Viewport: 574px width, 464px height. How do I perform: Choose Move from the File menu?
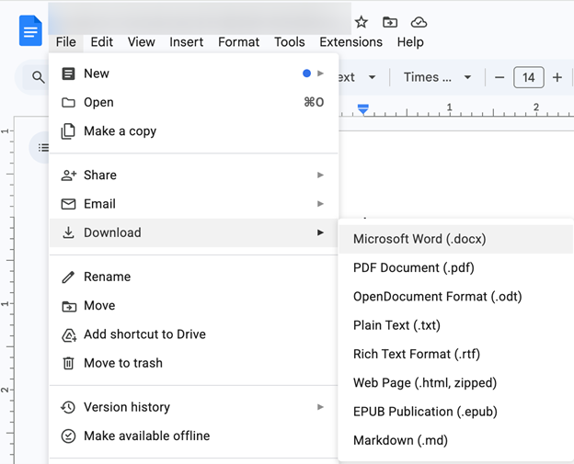[x=194, y=306]
